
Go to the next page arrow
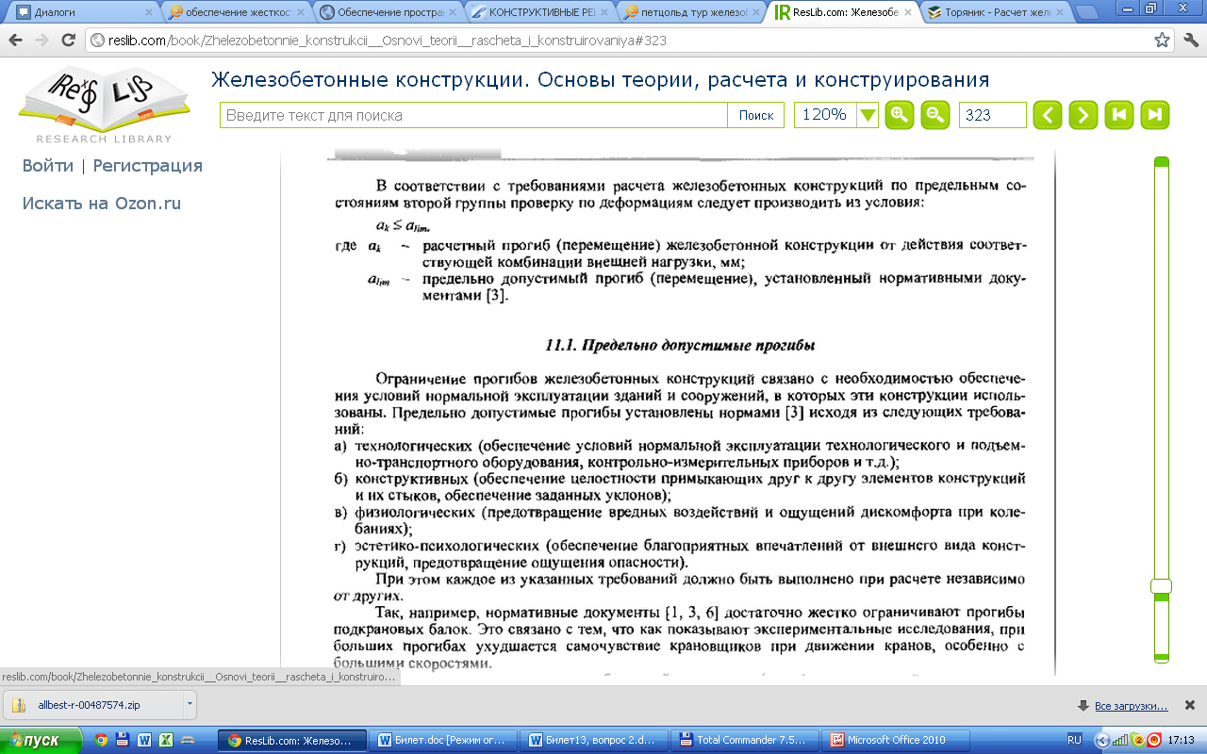1083,115
